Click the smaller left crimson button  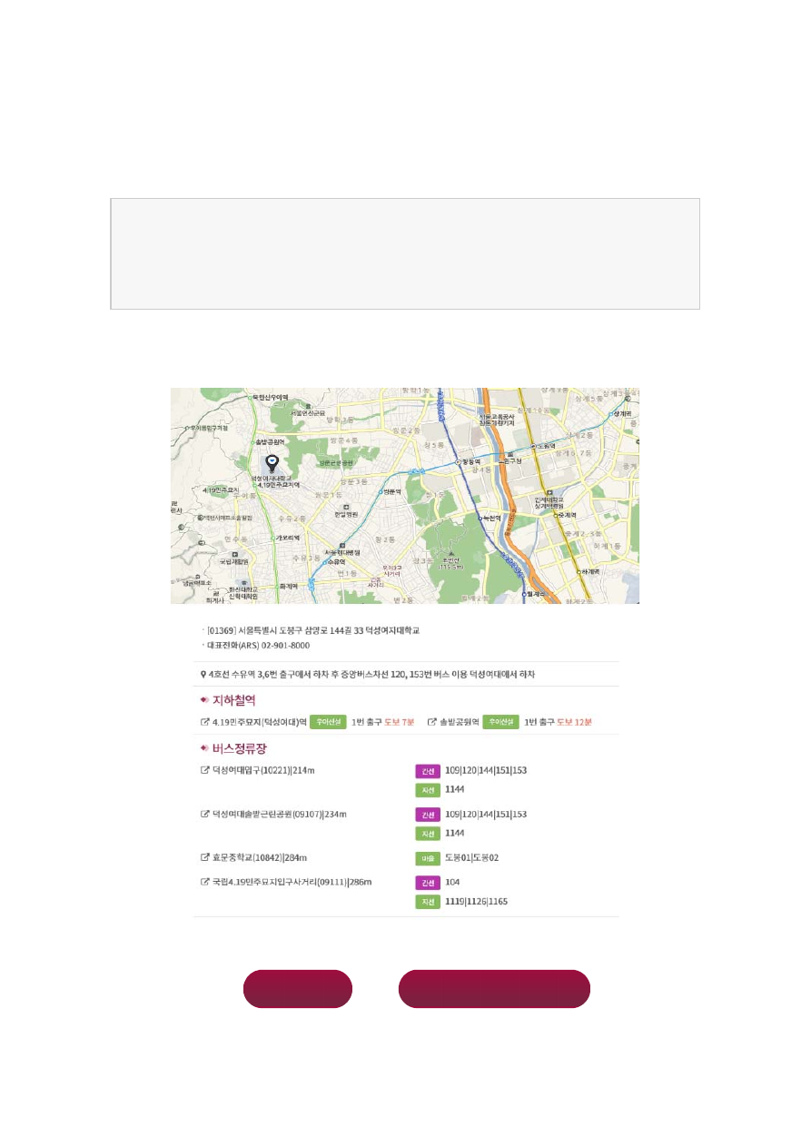[297, 989]
